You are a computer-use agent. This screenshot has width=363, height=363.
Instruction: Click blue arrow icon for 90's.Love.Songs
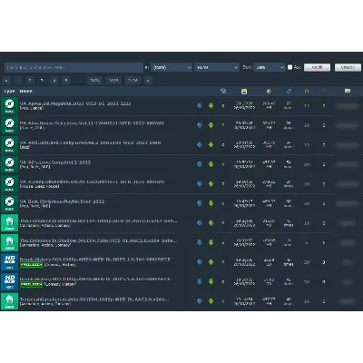200,164
